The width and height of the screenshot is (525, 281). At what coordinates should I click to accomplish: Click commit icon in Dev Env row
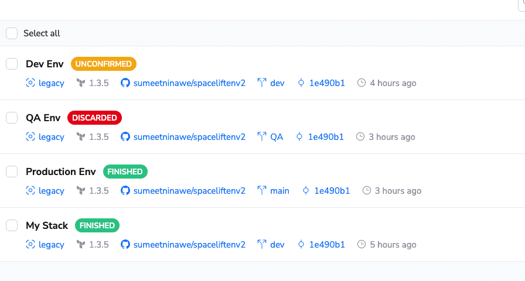click(x=301, y=83)
